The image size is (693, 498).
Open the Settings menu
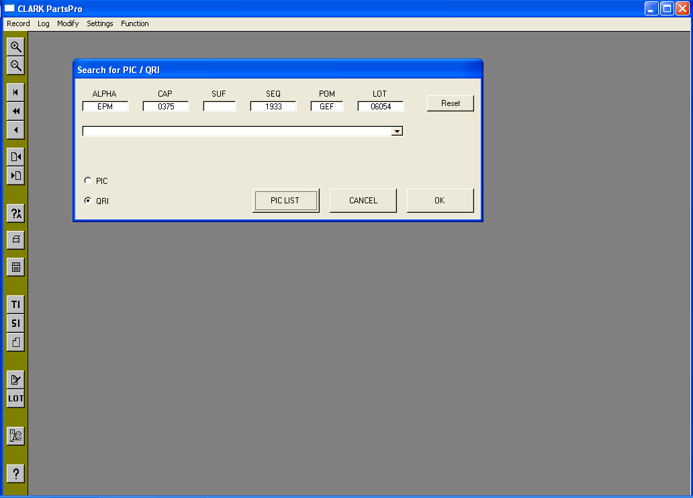[x=99, y=23]
